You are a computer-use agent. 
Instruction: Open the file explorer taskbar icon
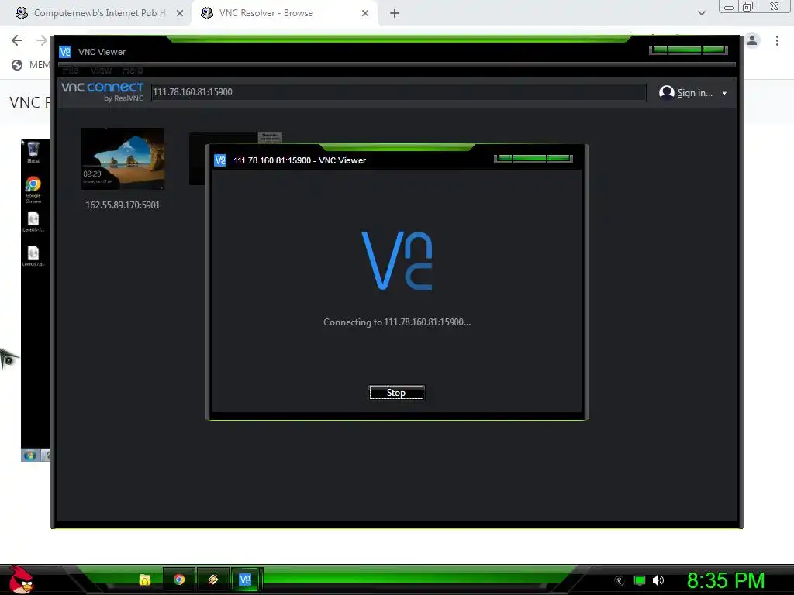145,580
